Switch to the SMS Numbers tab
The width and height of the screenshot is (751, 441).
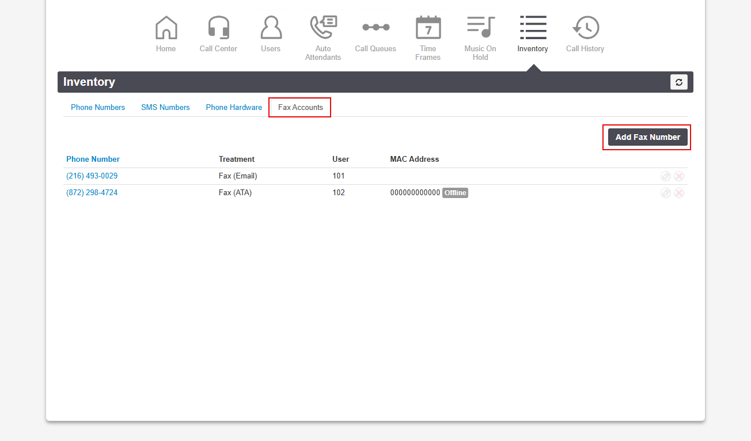pos(165,108)
